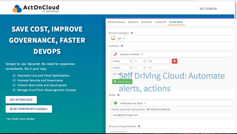Image resolution: width=237 pixels, height=134 pixels.
Task: Click the 'Improve Security and Governance.' text
Action: coord(40,80)
